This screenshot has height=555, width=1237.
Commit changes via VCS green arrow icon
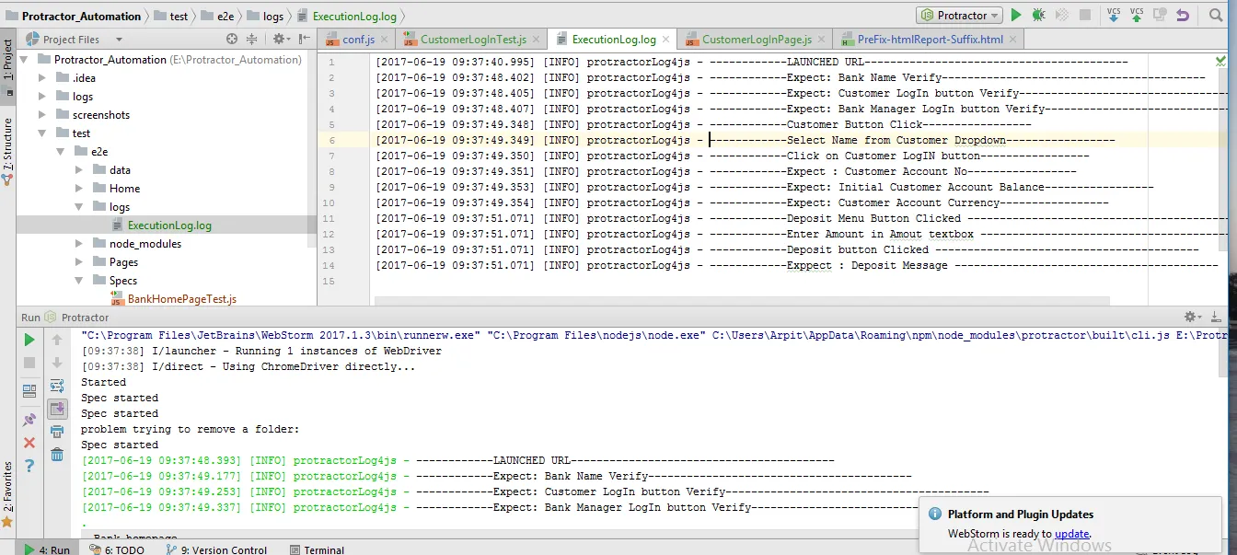pyautogui.click(x=1137, y=15)
